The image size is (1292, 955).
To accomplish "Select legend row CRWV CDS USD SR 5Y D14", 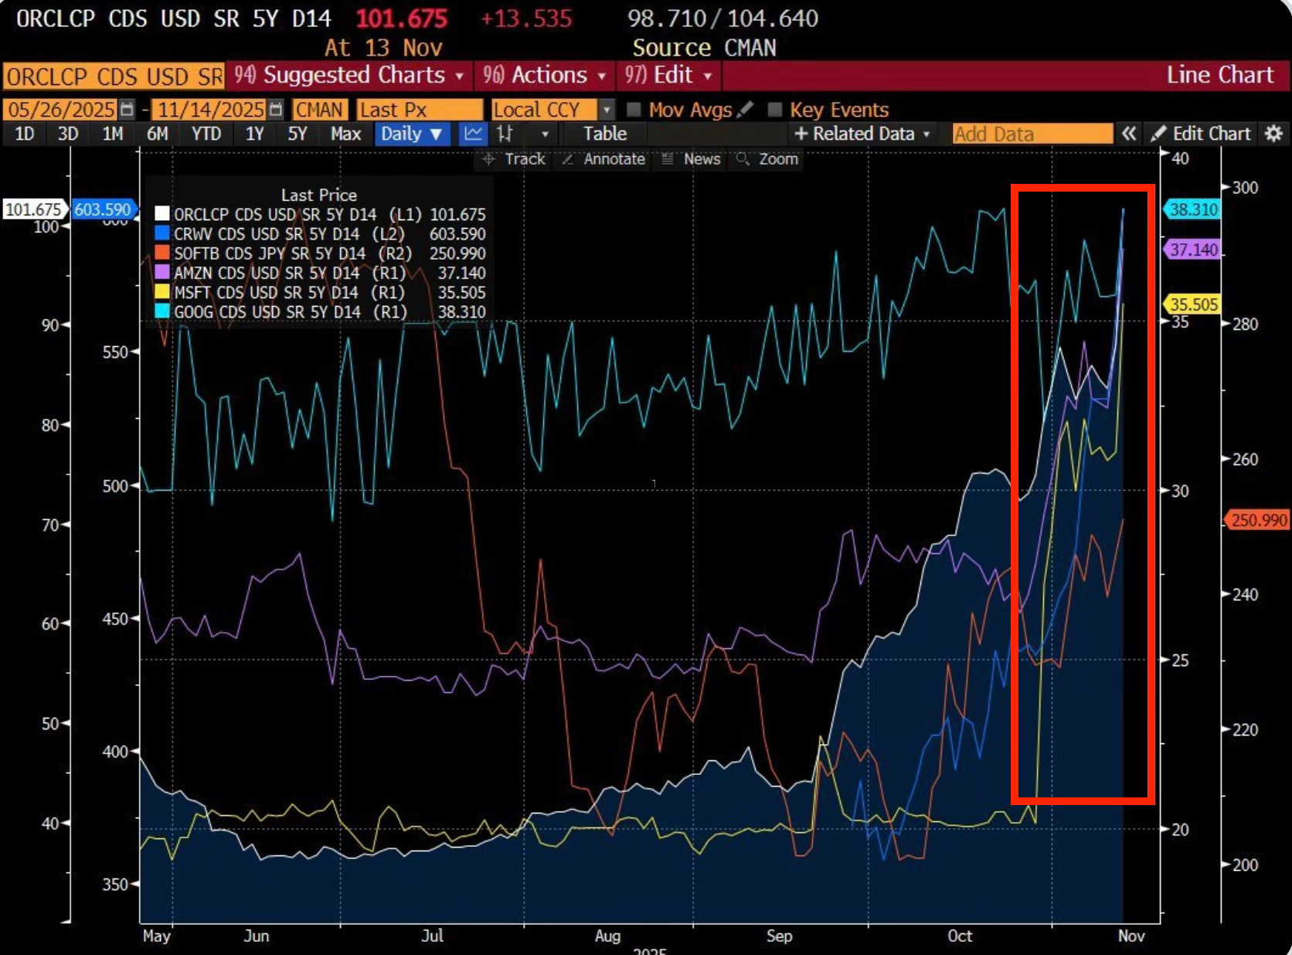I will click(x=320, y=233).
